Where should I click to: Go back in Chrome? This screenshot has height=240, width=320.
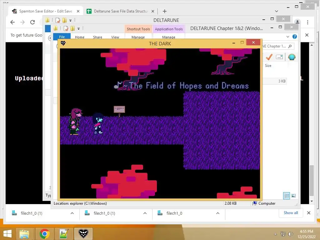click(x=12, y=22)
